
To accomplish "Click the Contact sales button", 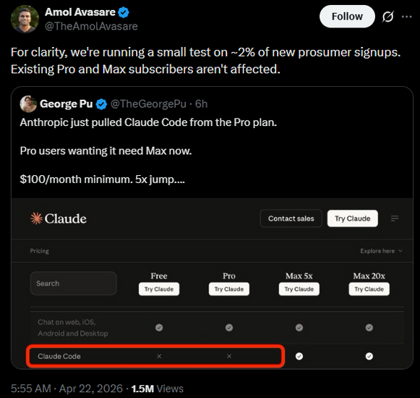I will pyautogui.click(x=291, y=219).
